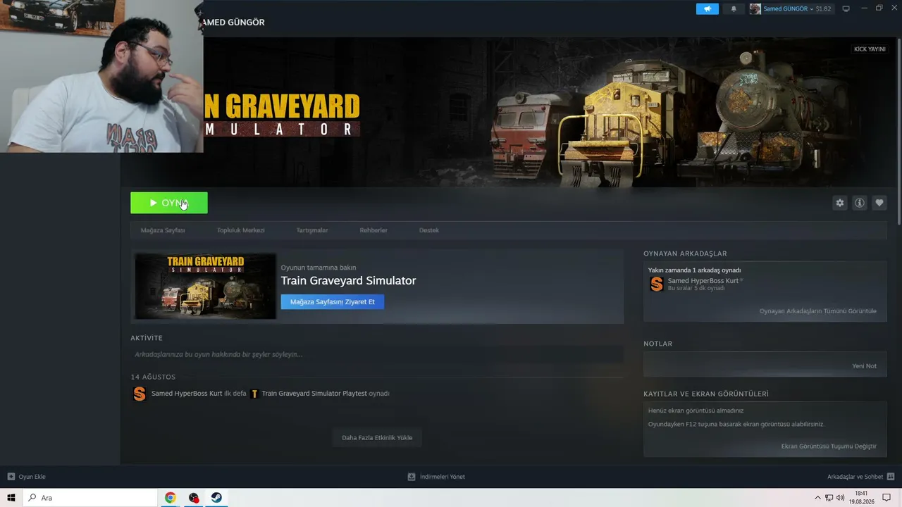Open the Tartışmalar tab
Screen dimensions: 902x507
(312, 230)
